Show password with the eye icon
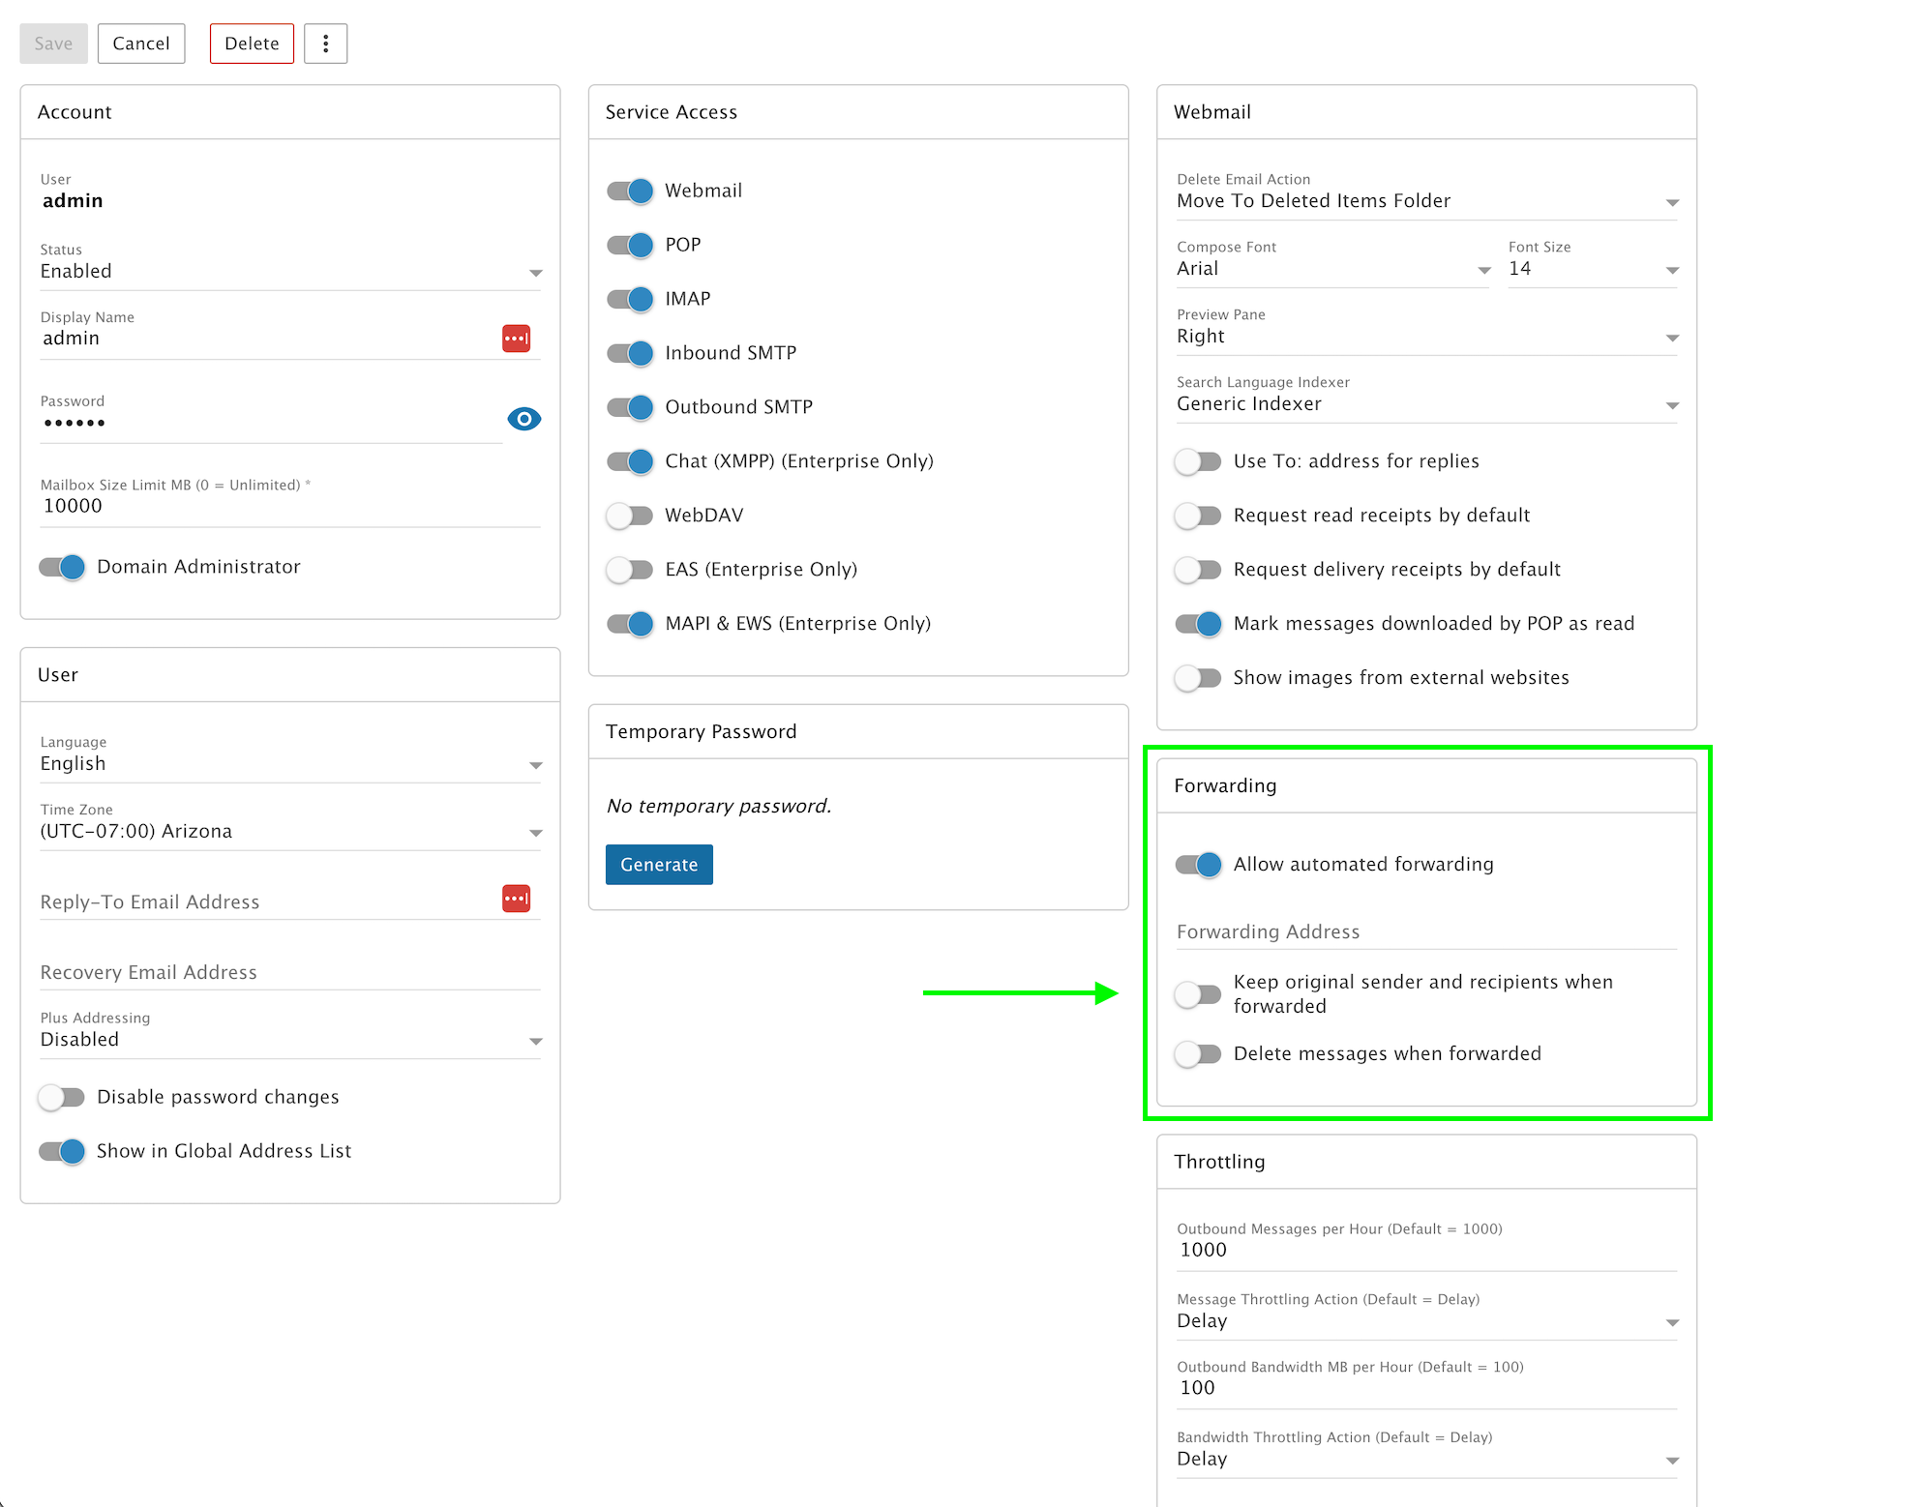Screen dimensions: 1914x1507 coord(523,419)
